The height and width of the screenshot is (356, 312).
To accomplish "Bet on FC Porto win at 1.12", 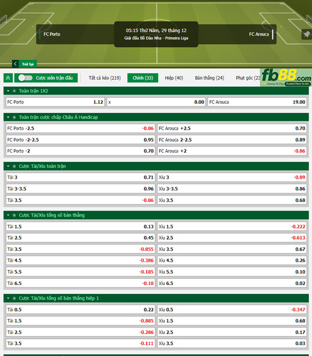I will click(55, 102).
